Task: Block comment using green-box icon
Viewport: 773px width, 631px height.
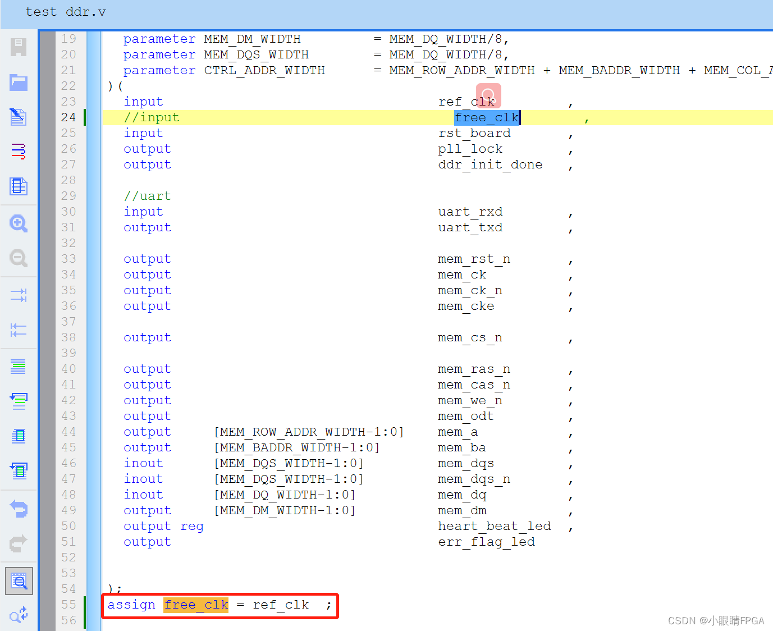Action: tap(19, 436)
